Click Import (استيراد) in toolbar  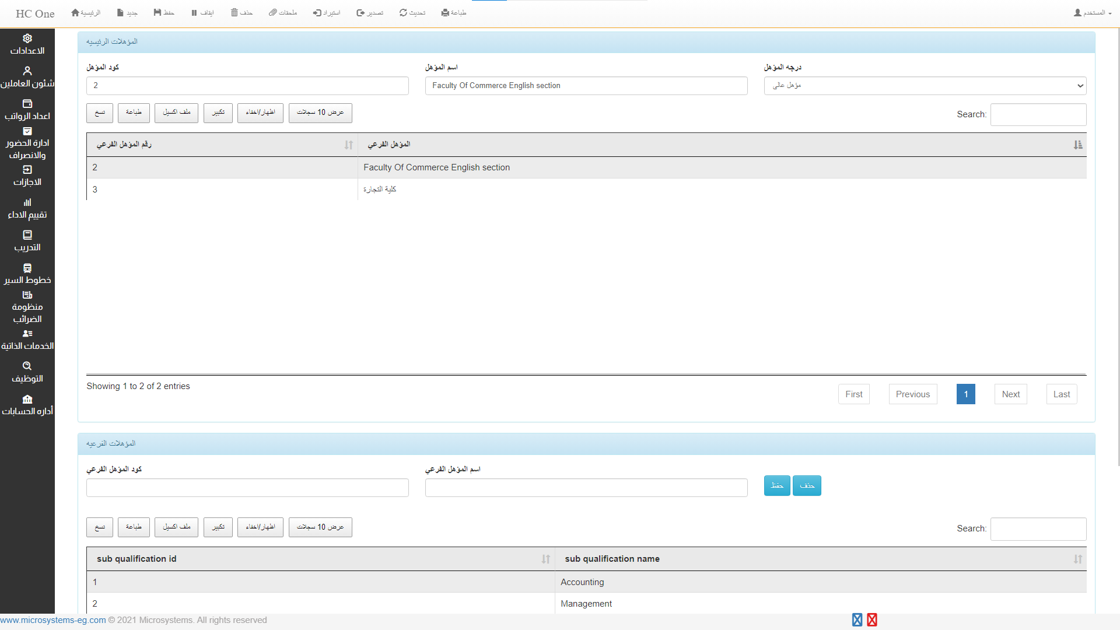tap(327, 13)
